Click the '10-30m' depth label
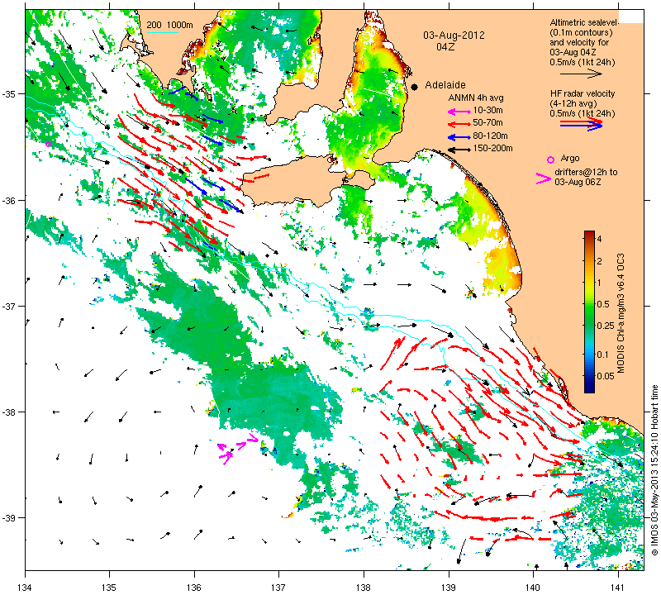This screenshot has width=661, height=595. coord(487,111)
